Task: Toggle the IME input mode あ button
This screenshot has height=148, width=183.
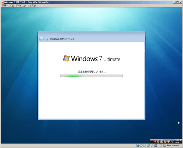Action: click(x=158, y=141)
